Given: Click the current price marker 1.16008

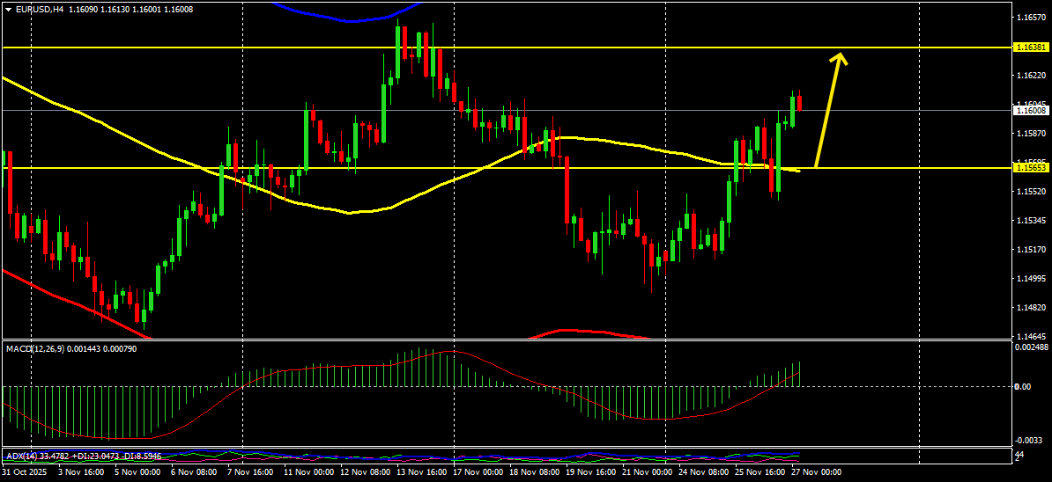Looking at the screenshot, I should (1031, 110).
